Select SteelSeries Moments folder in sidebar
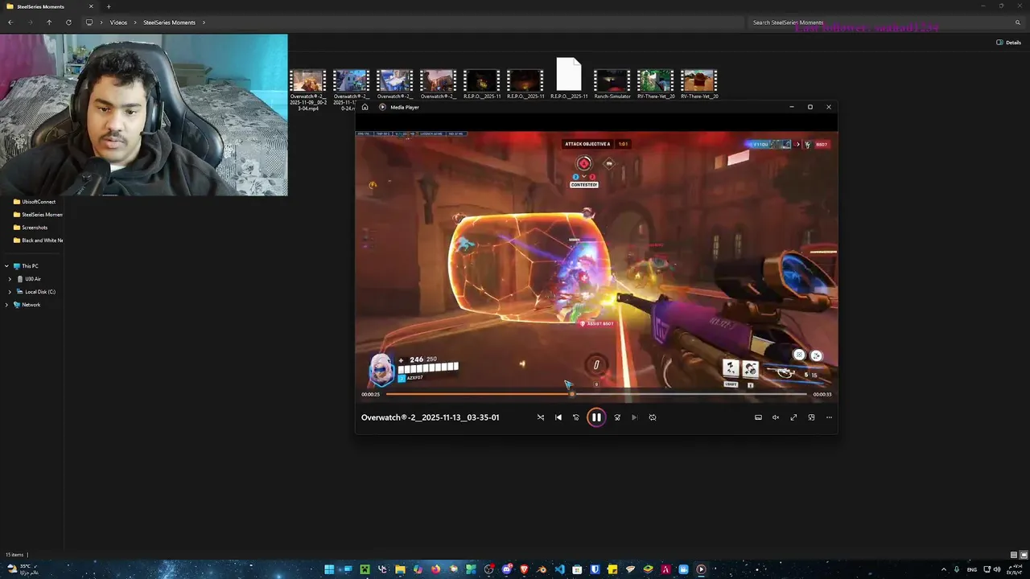This screenshot has width=1030, height=579. 38,215
